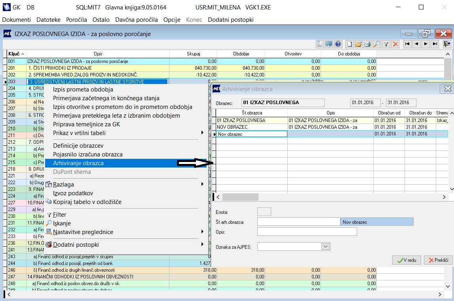Click the dialog's horizontal scrollbar thumb
Screen dimensions: 454x301
point(240,197)
